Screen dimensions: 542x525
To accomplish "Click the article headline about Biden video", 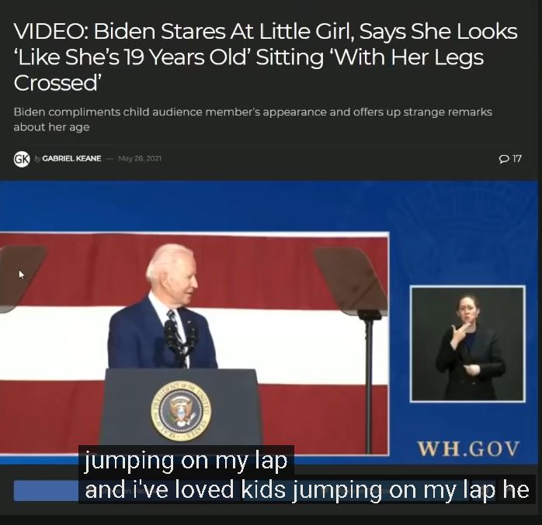I will pos(266,57).
